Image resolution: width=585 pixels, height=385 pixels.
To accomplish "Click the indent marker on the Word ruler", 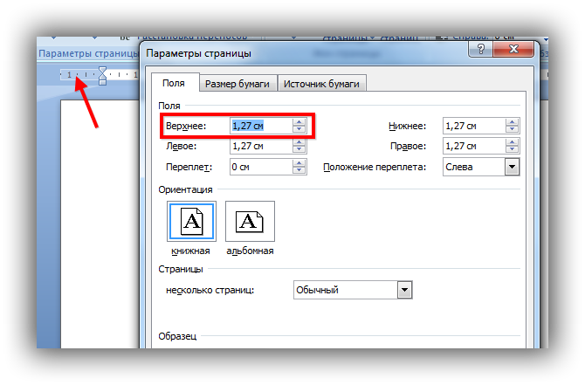I will click(103, 75).
